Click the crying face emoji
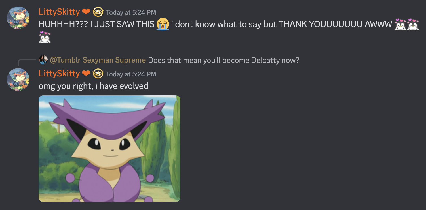 pyautogui.click(x=163, y=24)
